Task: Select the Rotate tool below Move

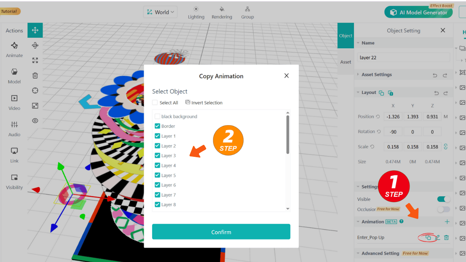Action: [x=35, y=45]
